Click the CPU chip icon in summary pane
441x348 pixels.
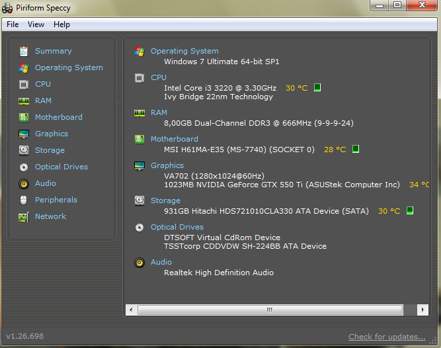(140, 78)
